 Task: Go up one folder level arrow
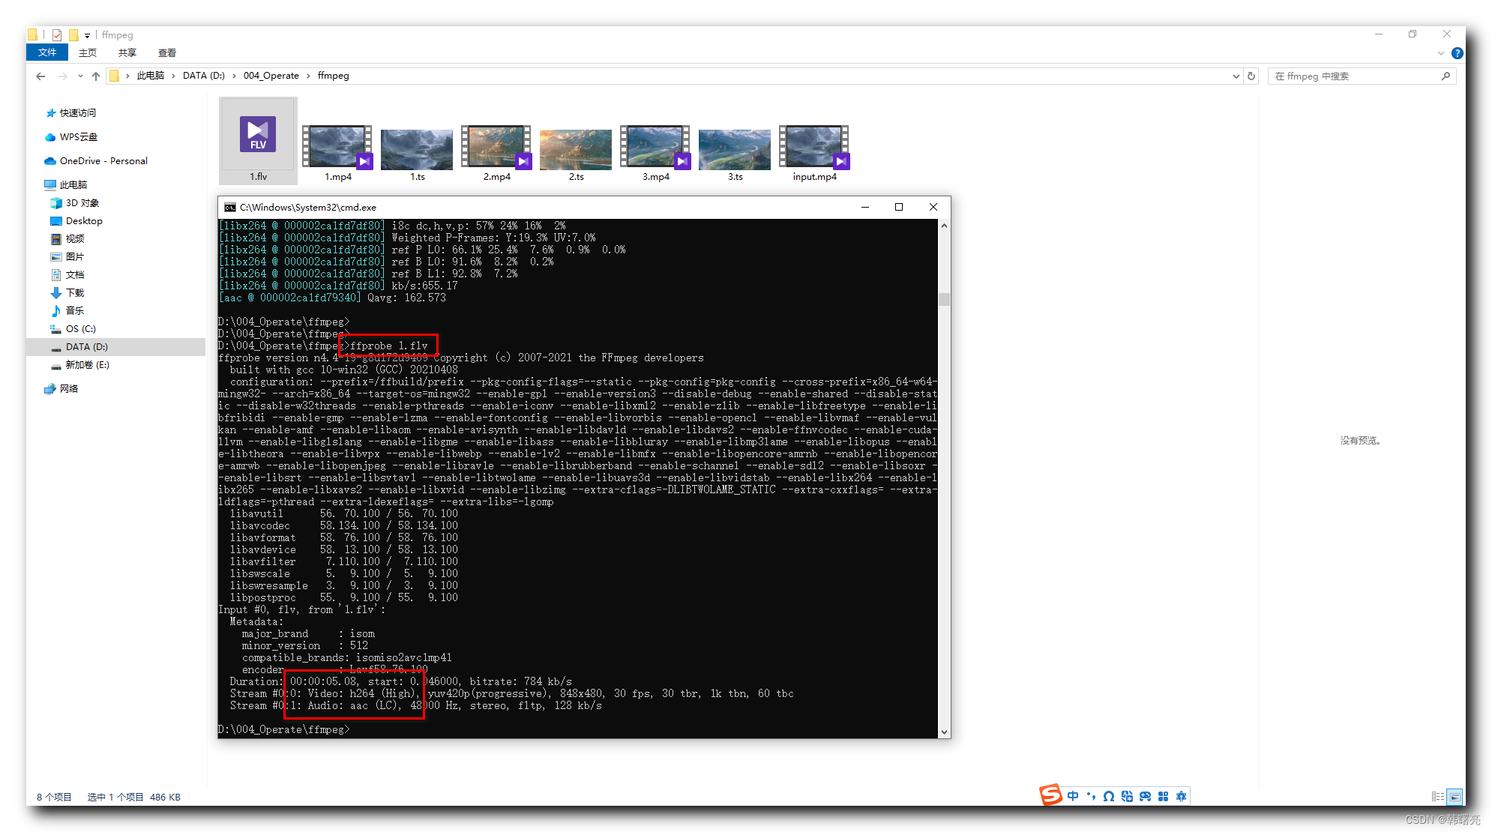click(x=96, y=76)
